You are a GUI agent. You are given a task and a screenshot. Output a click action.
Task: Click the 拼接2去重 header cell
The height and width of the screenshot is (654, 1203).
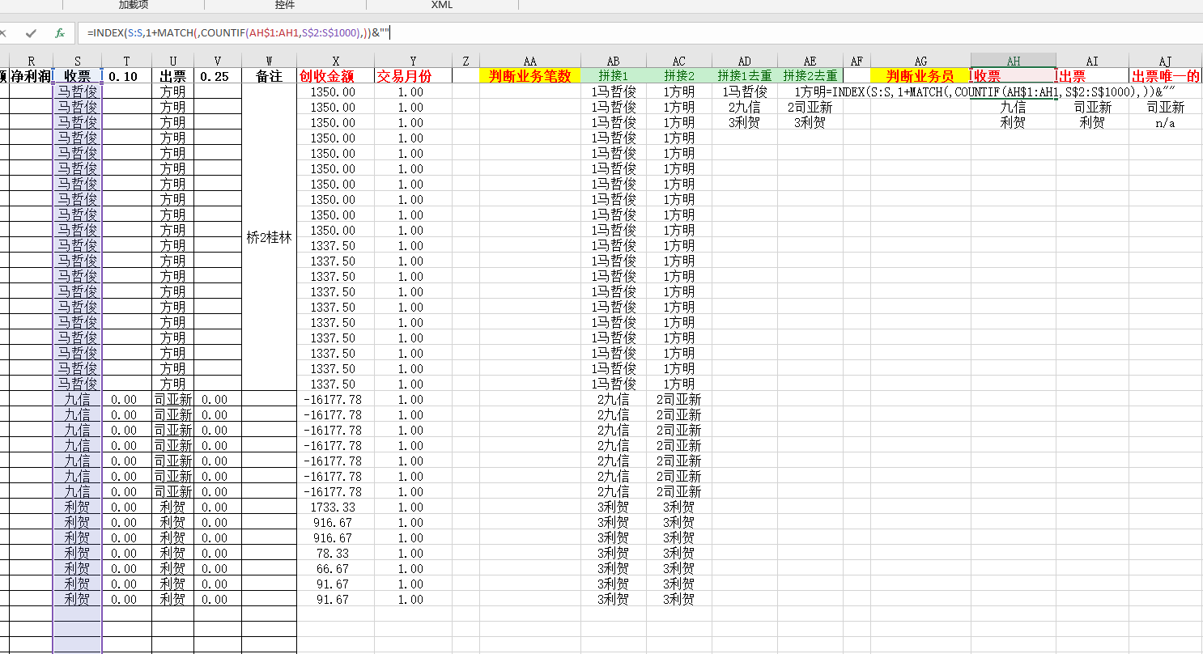click(x=810, y=76)
